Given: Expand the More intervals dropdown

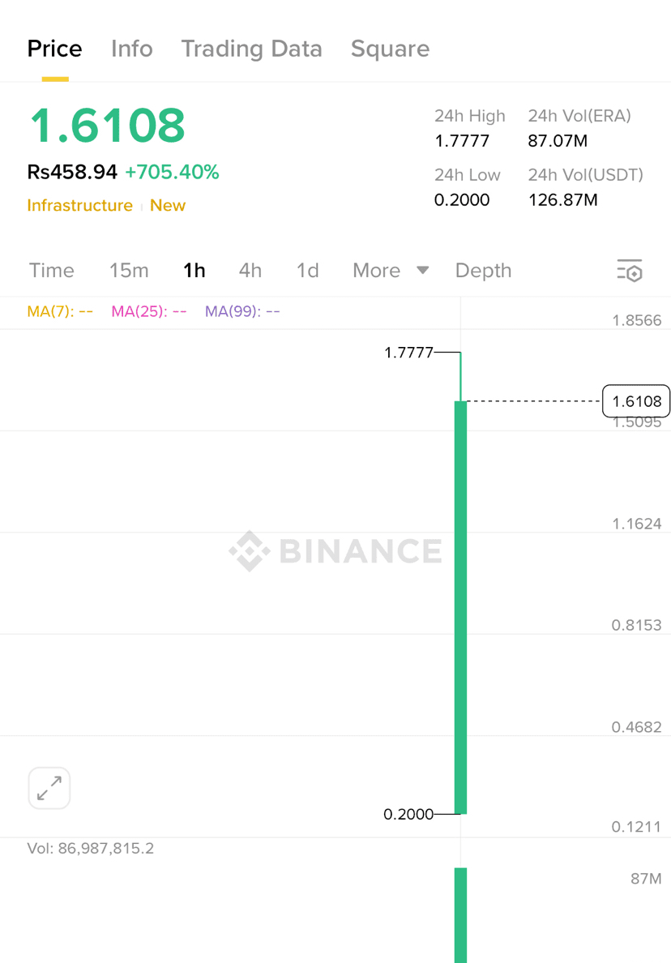Looking at the screenshot, I should click(391, 271).
